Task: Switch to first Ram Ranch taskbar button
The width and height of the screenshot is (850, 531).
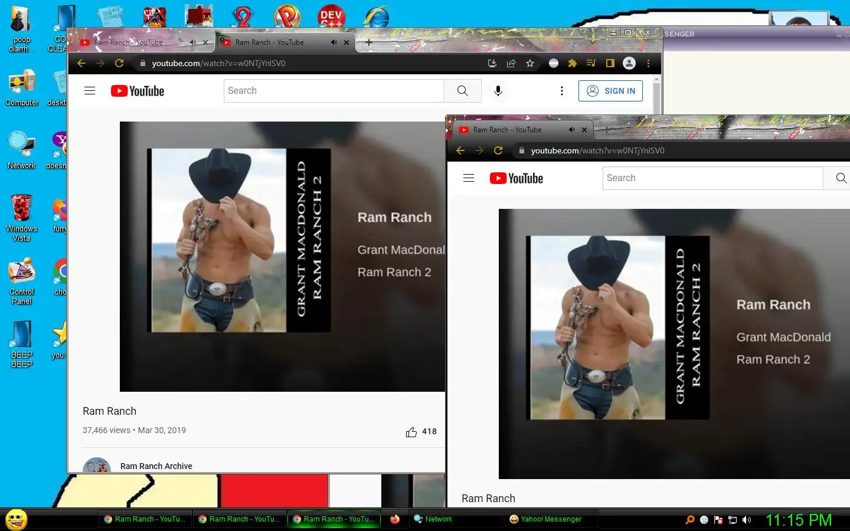Action: pyautogui.click(x=145, y=519)
